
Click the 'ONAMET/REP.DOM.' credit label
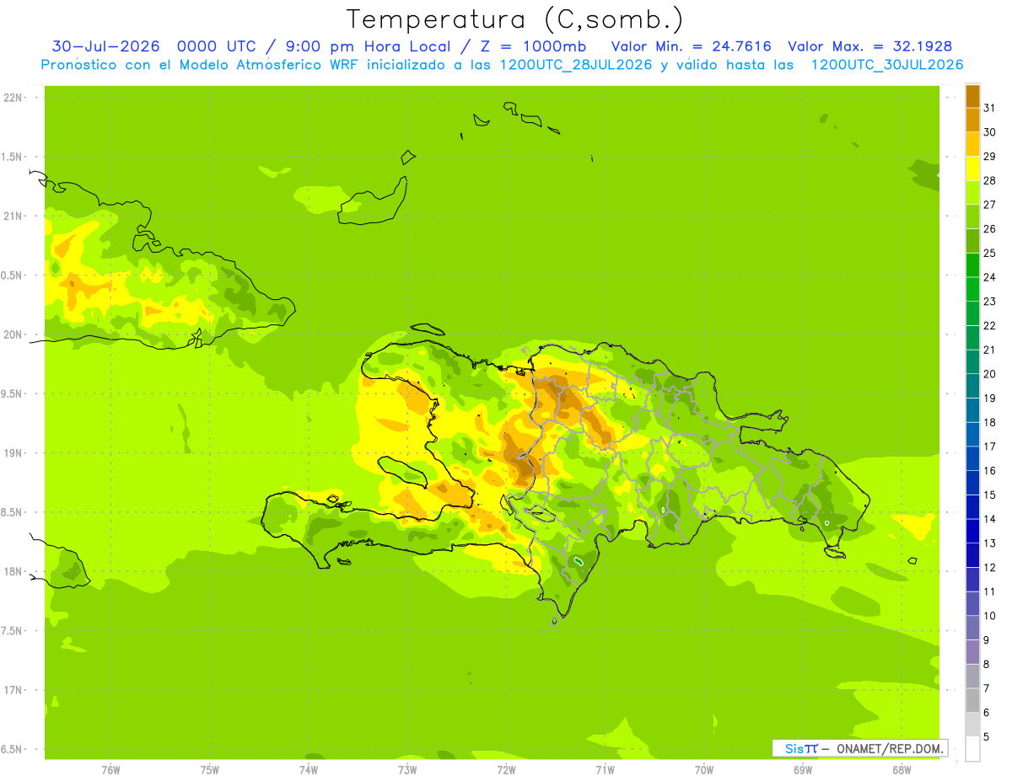coord(890,748)
